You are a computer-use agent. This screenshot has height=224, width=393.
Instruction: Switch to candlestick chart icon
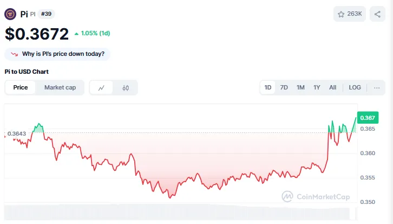[x=126, y=87]
